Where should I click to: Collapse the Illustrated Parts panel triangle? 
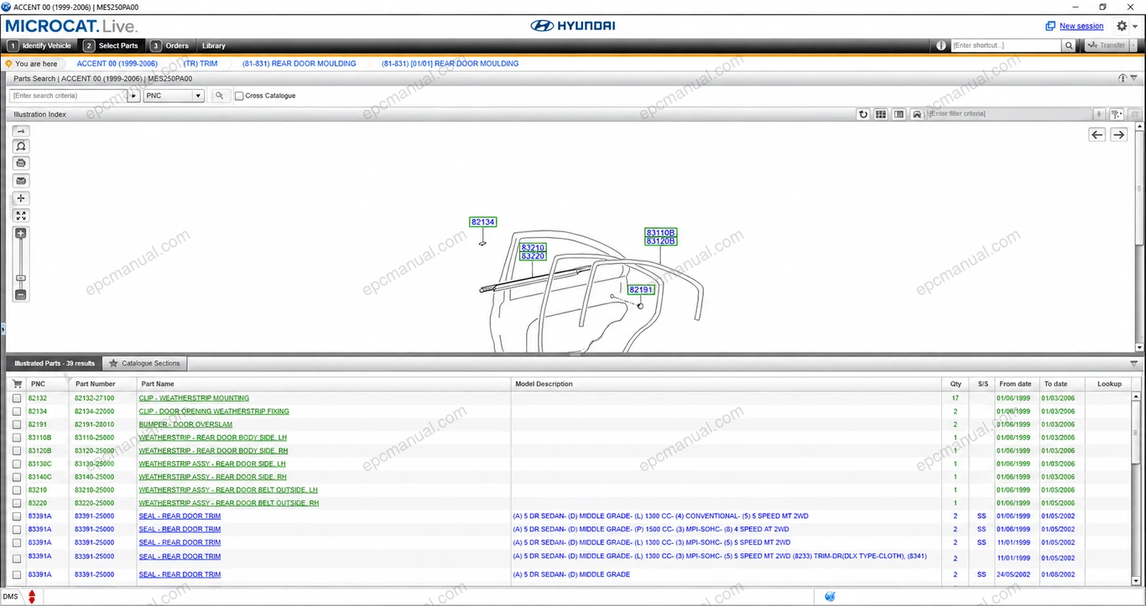(x=1134, y=364)
